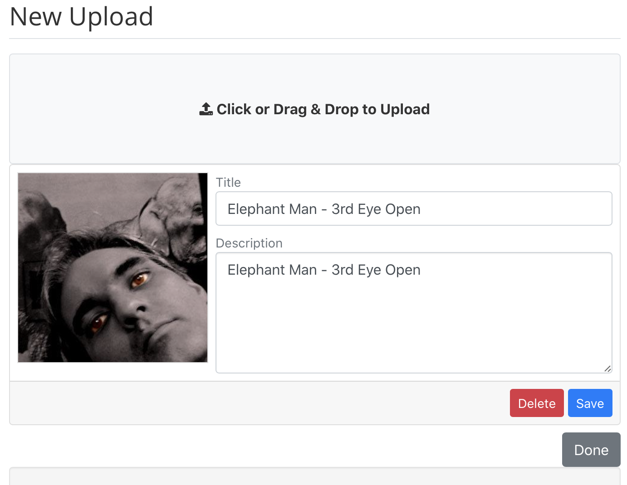Save the upload details
Viewport: 627px width, 485px height.
pos(590,403)
